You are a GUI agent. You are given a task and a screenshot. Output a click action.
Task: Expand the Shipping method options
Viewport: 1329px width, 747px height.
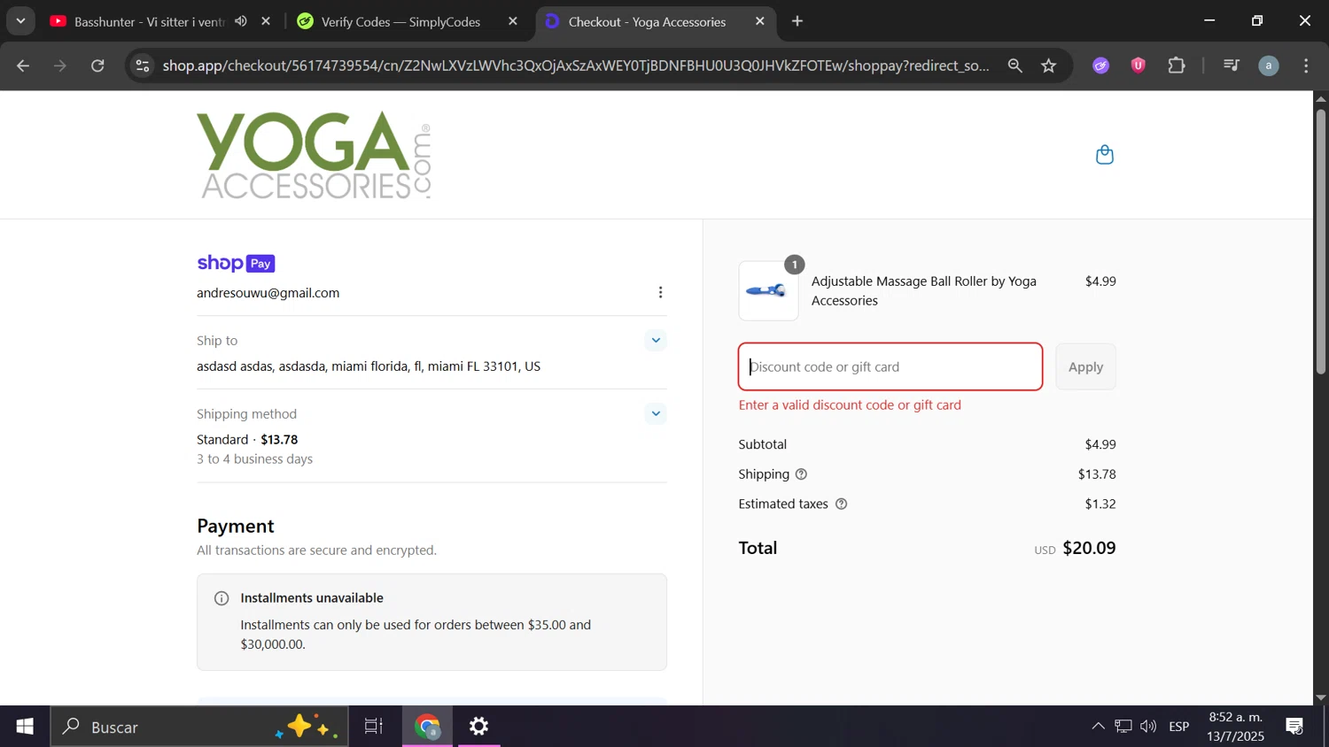coord(656,413)
